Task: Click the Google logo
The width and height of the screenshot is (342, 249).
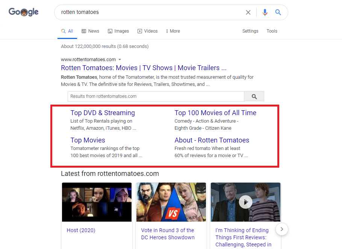Action: 24,12
